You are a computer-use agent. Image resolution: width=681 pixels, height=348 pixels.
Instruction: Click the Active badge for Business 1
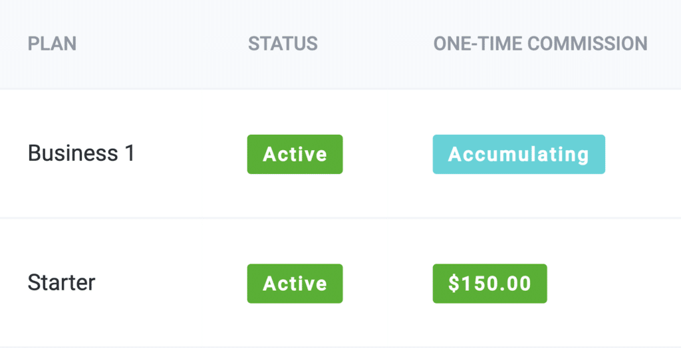click(x=295, y=154)
